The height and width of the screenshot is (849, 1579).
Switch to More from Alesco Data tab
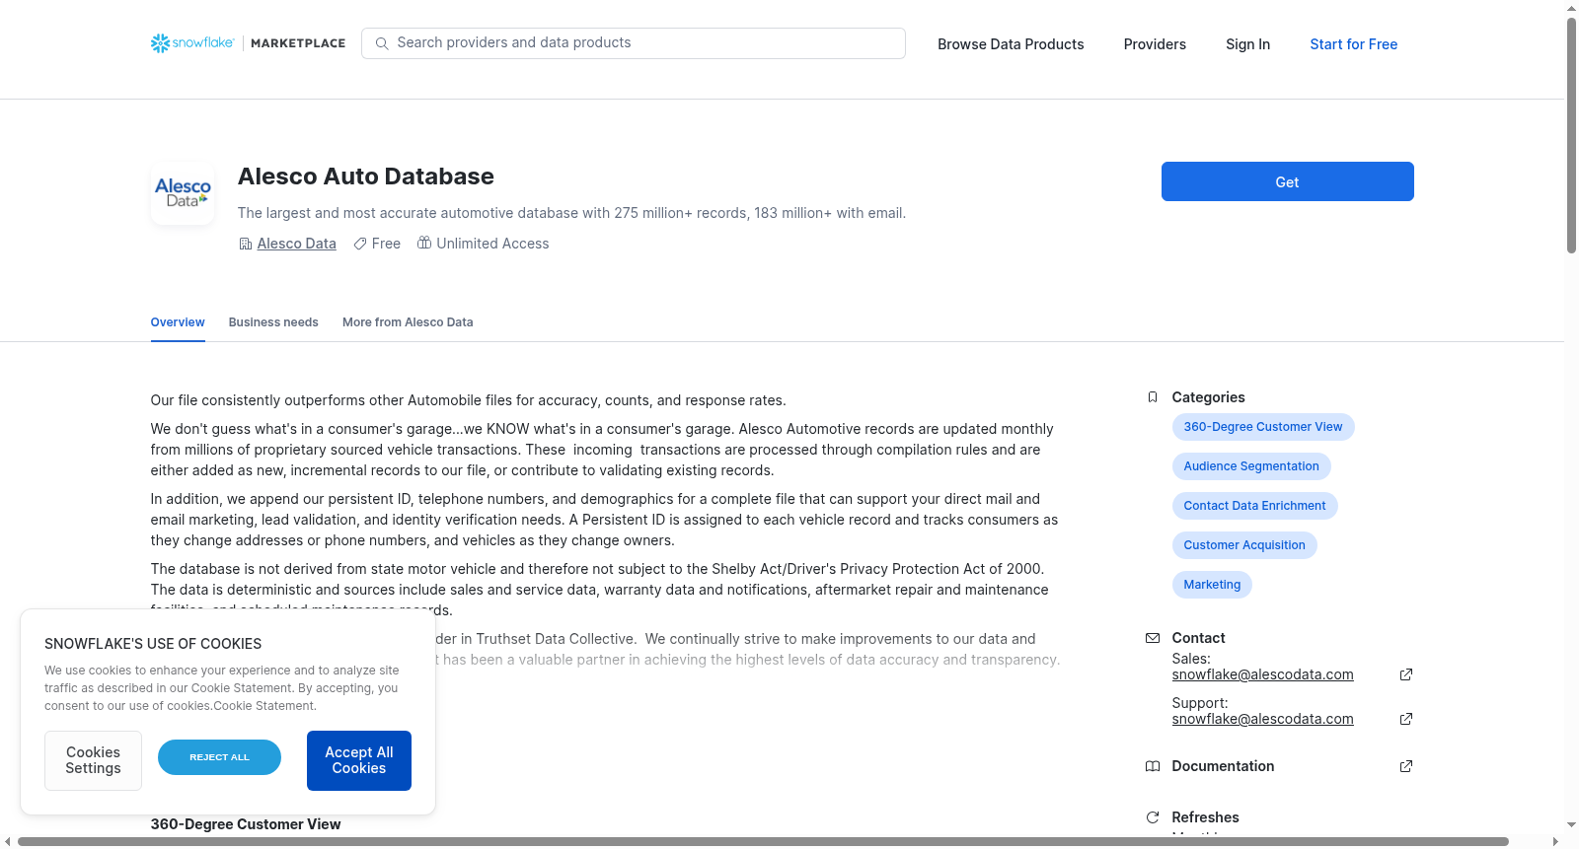(x=408, y=322)
